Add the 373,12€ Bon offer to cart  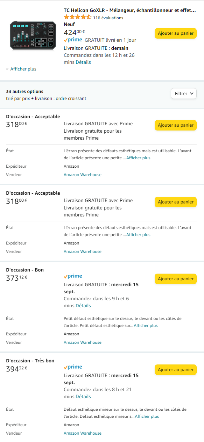(176, 279)
